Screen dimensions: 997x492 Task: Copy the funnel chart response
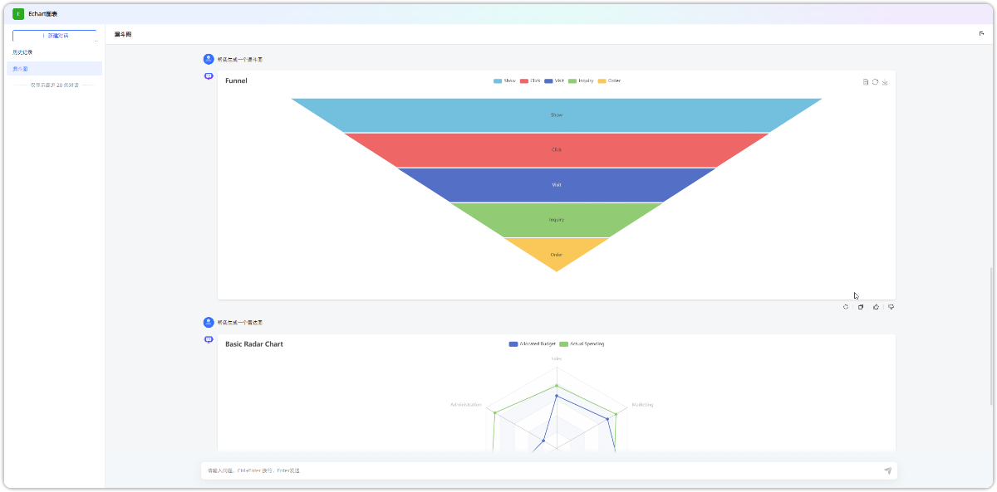coord(861,307)
